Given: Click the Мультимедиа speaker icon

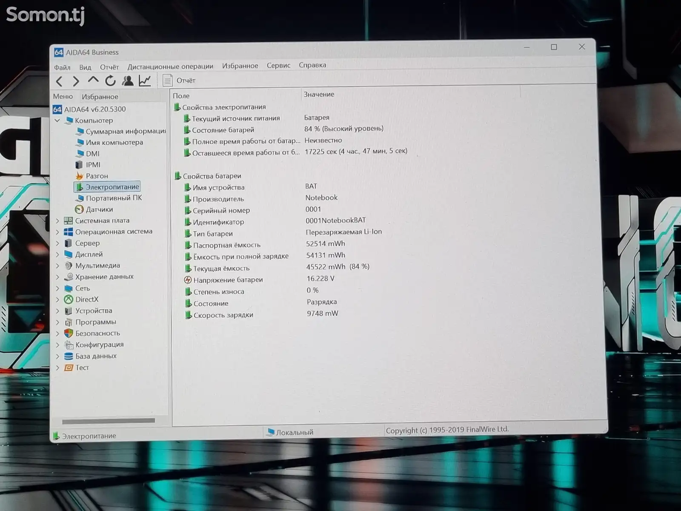Looking at the screenshot, I should tap(69, 265).
